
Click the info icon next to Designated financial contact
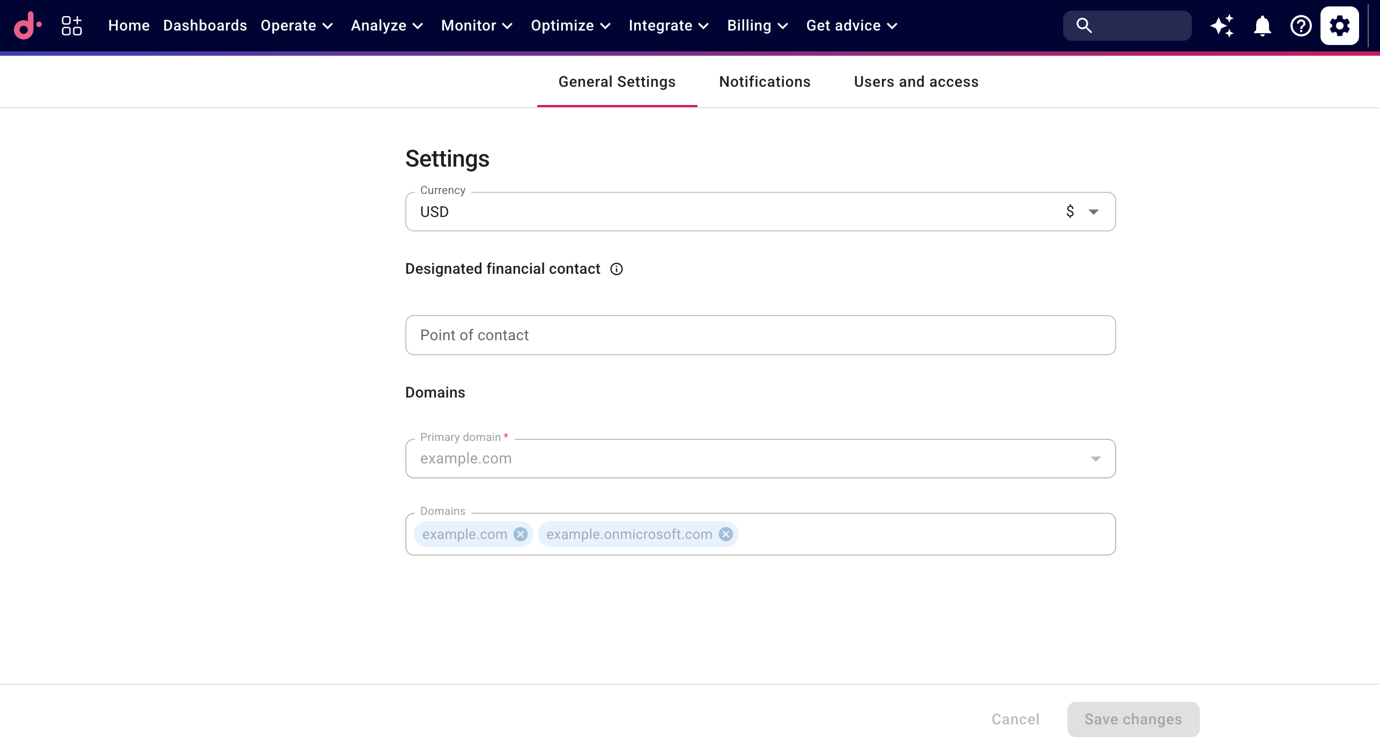tap(617, 268)
